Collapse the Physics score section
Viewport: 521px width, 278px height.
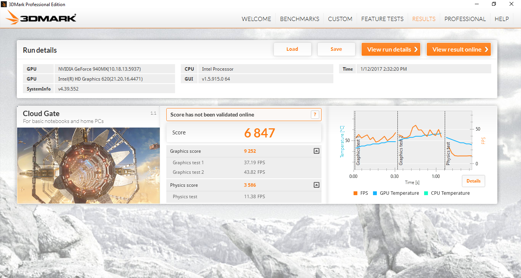tap(316, 185)
